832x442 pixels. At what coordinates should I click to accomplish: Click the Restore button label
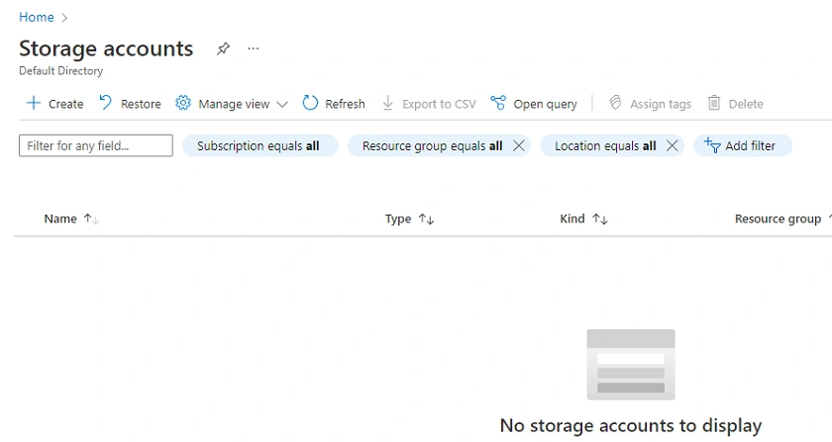tap(141, 104)
